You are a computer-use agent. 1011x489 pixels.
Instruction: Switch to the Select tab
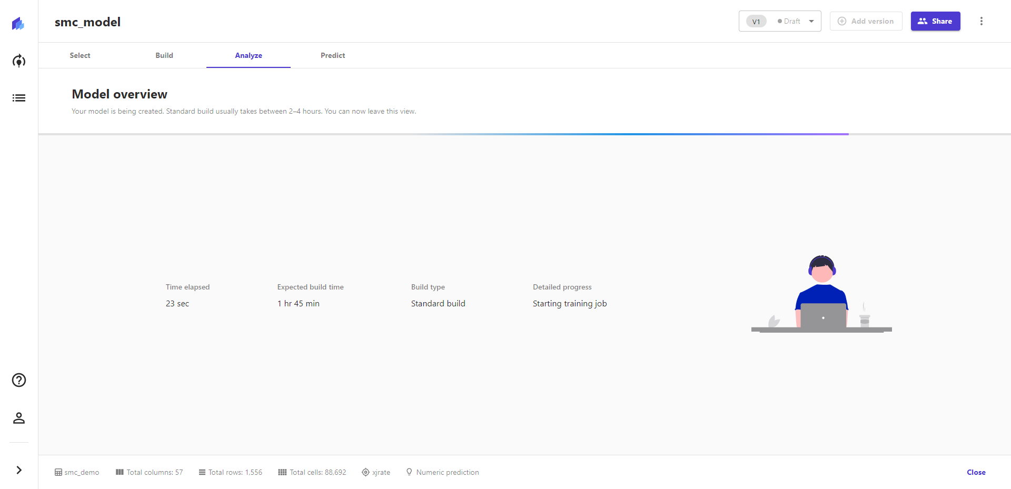[80, 55]
